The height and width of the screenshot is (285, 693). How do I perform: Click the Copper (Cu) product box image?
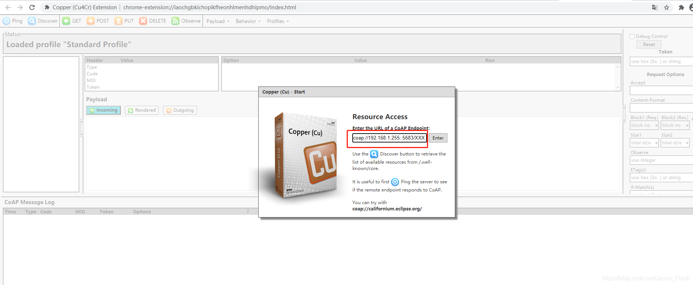click(305, 155)
